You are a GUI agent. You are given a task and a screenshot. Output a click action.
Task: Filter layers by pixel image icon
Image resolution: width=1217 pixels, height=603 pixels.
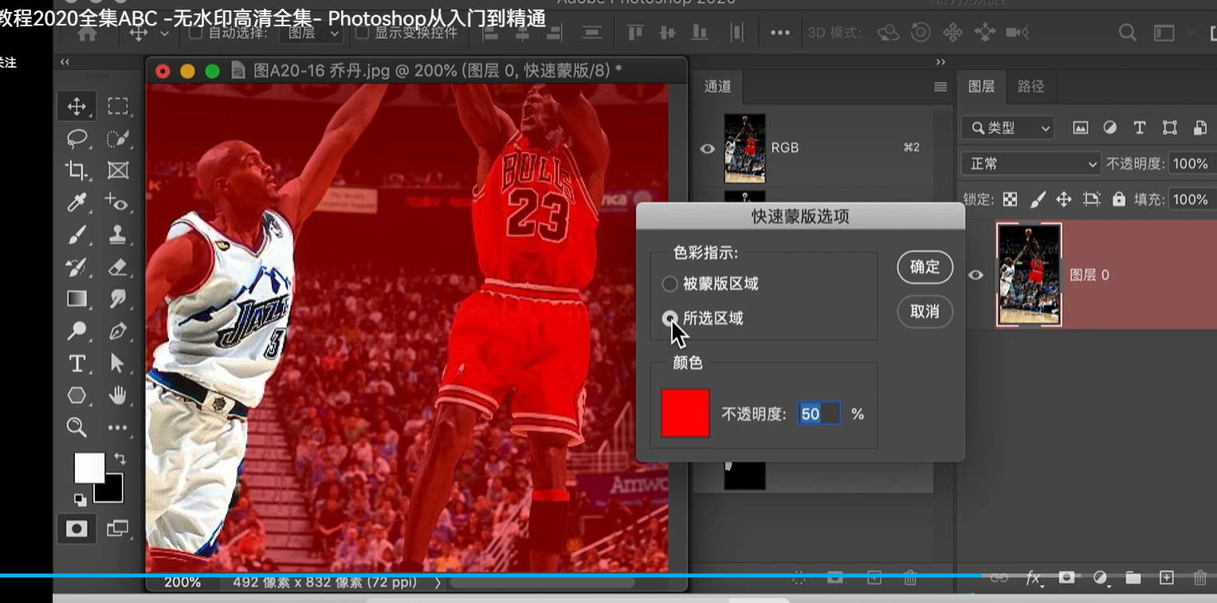point(1080,127)
